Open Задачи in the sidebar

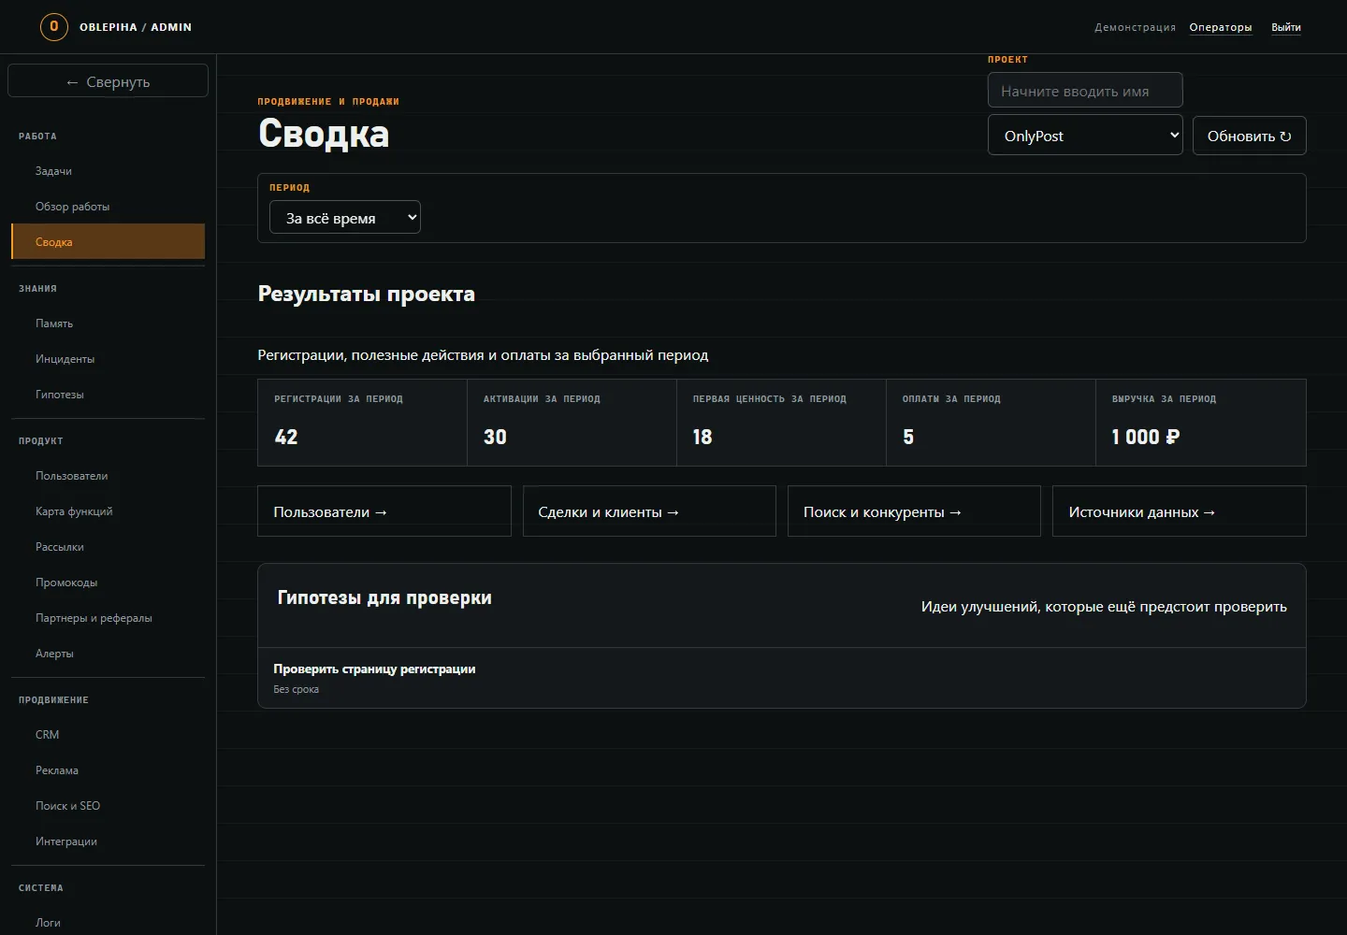click(x=108, y=171)
